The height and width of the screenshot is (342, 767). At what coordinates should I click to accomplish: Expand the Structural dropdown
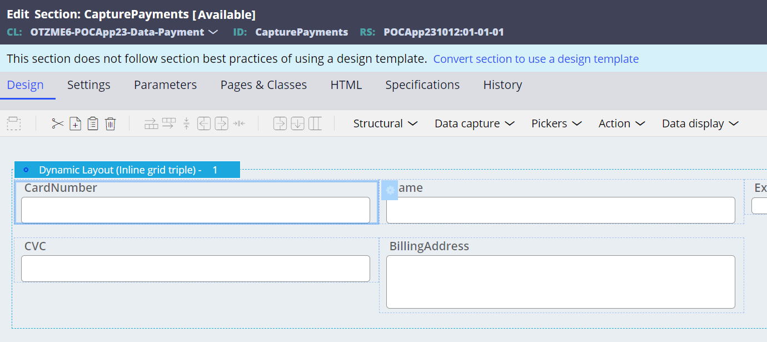coord(385,123)
